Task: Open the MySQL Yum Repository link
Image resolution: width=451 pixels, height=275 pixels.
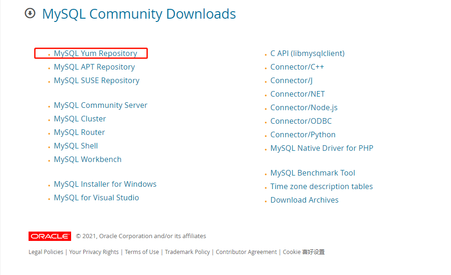Action: (x=95, y=53)
